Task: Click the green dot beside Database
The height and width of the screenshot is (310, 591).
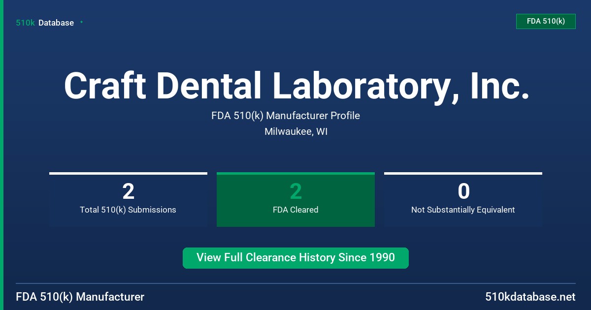Action: point(81,22)
